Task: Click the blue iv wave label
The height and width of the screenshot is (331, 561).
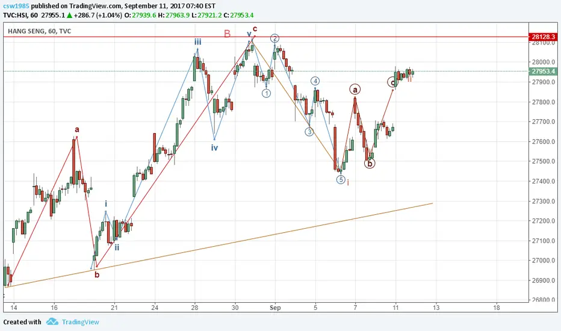Action: tap(214, 147)
